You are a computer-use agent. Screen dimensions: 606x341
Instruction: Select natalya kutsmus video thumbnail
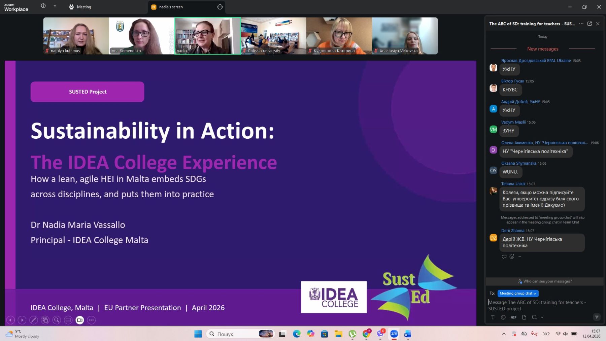pos(76,36)
